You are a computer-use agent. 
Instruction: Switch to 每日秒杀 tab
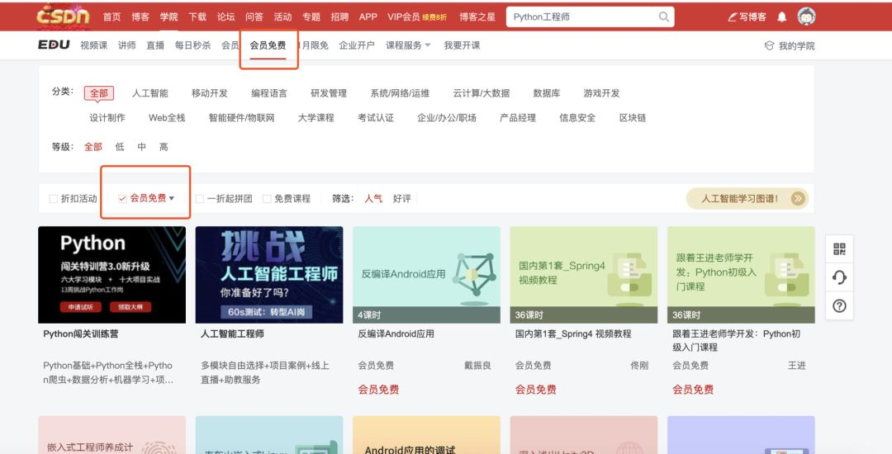click(192, 45)
